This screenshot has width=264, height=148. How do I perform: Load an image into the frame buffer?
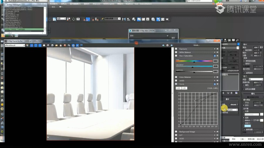coord(56,45)
